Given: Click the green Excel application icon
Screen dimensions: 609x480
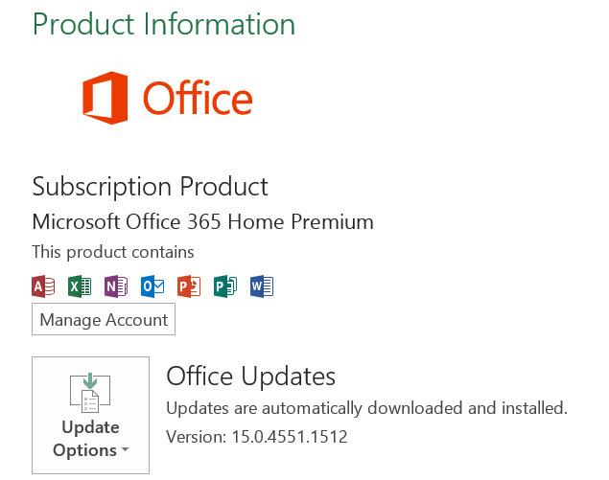Looking at the screenshot, I should 80,286.
